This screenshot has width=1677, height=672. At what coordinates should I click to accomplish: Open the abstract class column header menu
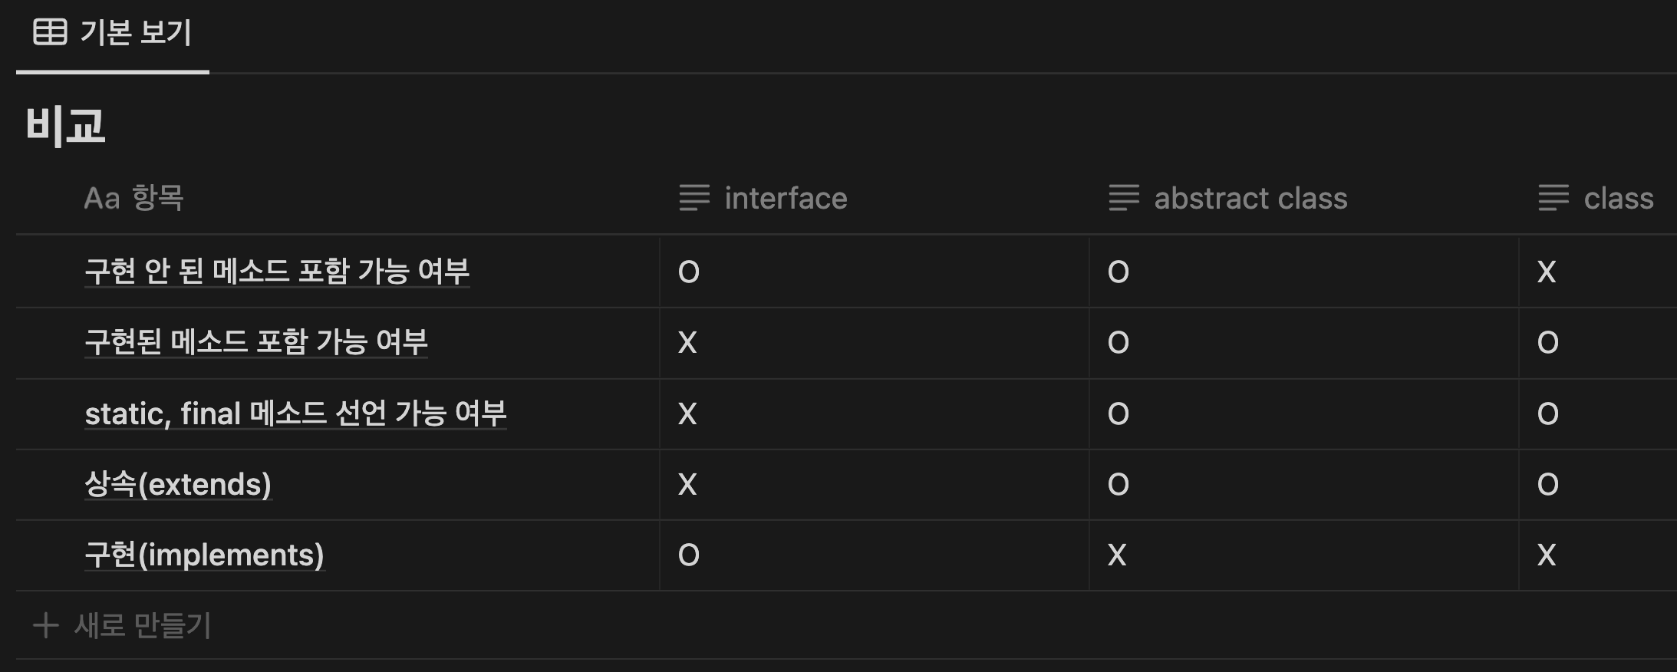tap(1250, 199)
